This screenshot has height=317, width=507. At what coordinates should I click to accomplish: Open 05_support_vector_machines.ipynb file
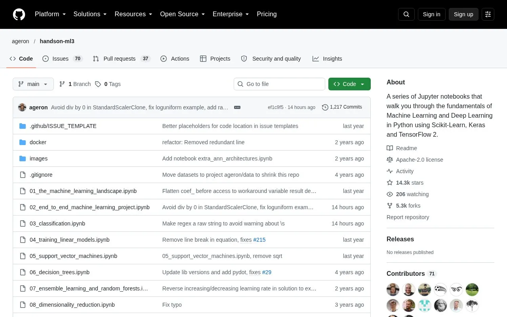click(73, 256)
